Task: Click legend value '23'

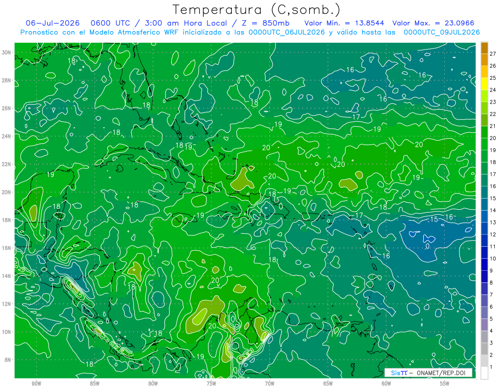Action: pyautogui.click(x=493, y=102)
